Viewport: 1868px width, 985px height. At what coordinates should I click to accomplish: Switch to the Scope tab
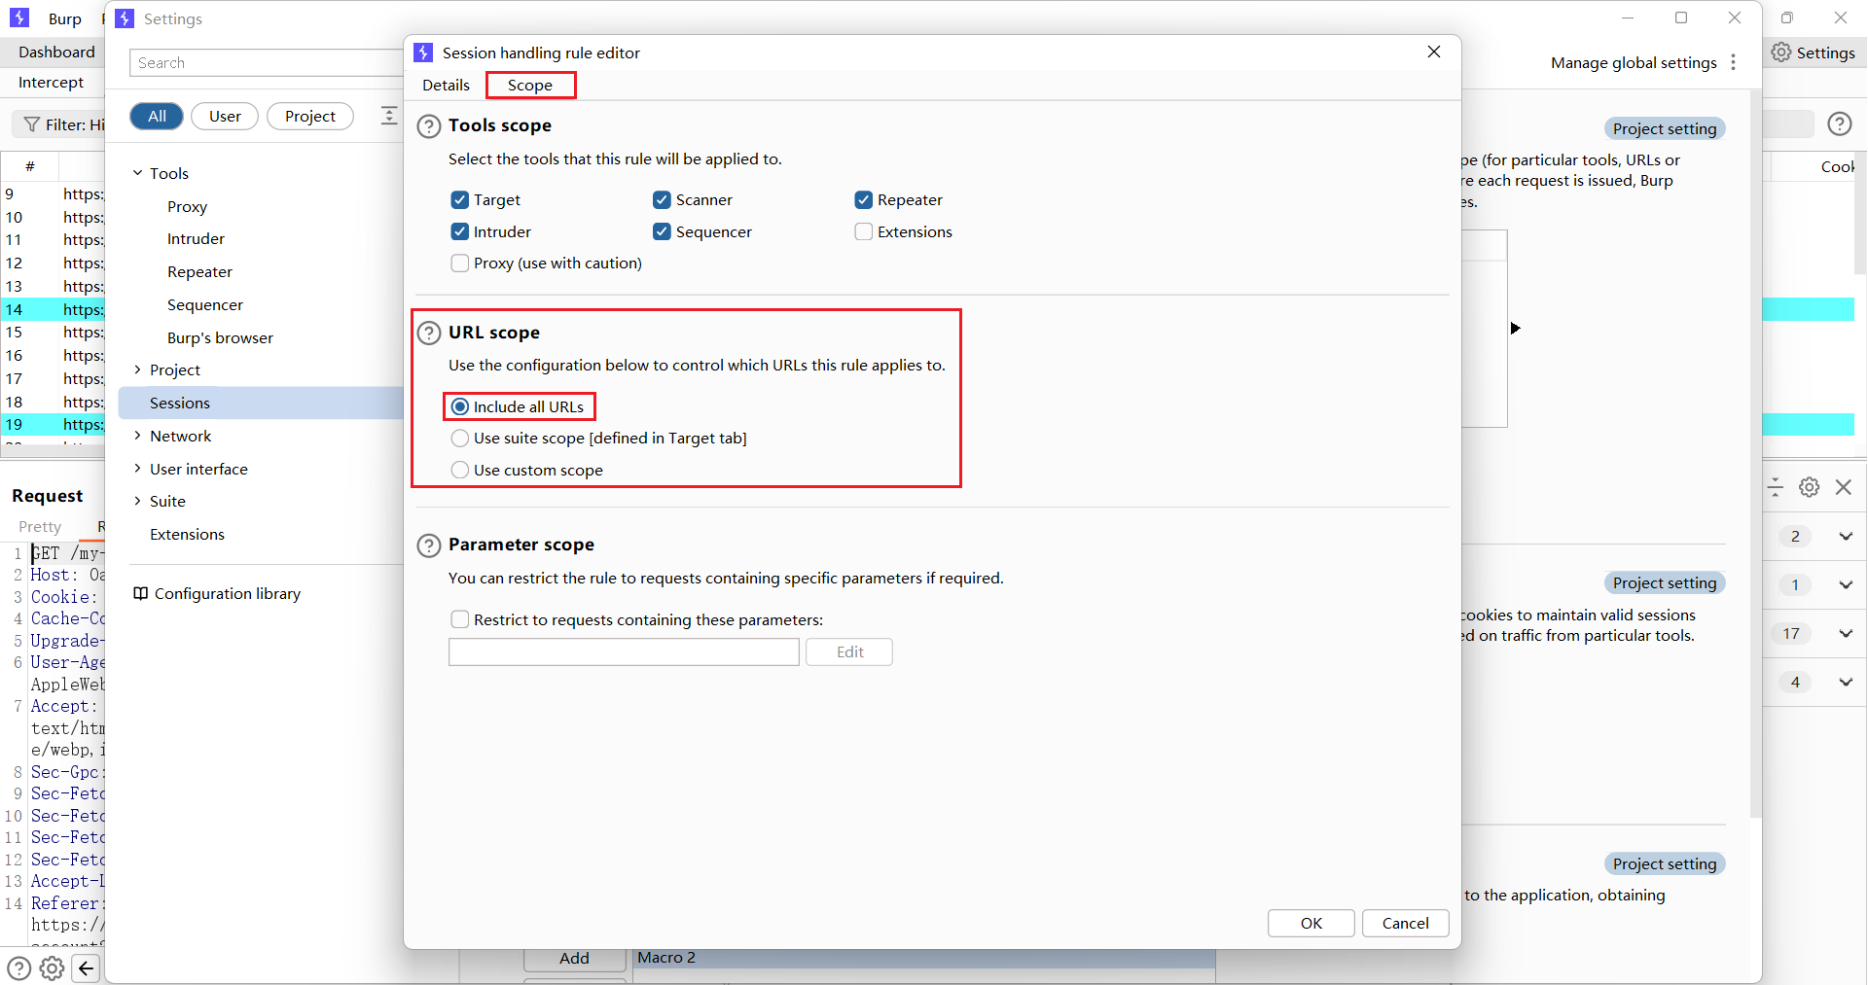(530, 86)
